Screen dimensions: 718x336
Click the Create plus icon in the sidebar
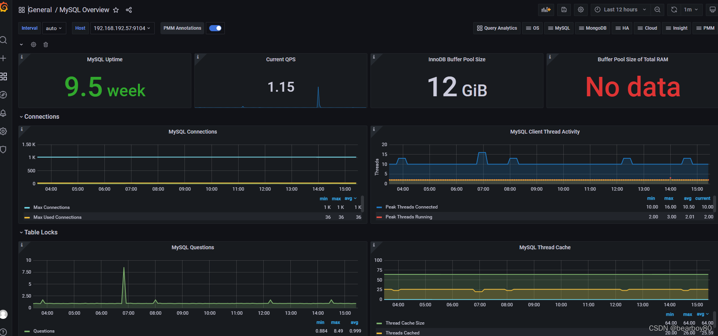point(3,58)
